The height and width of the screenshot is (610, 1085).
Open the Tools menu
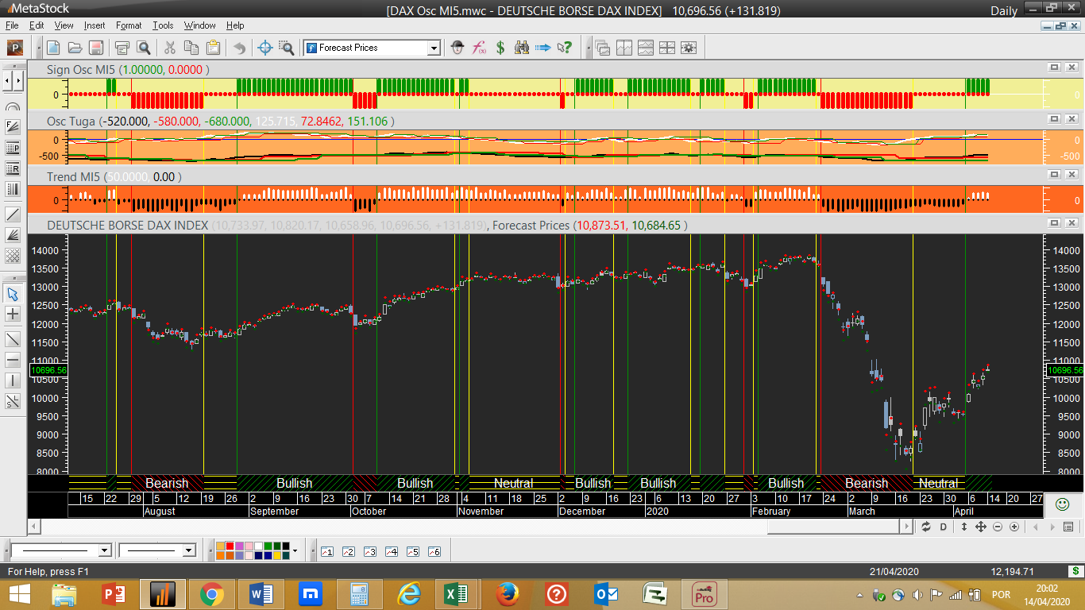(x=163, y=25)
